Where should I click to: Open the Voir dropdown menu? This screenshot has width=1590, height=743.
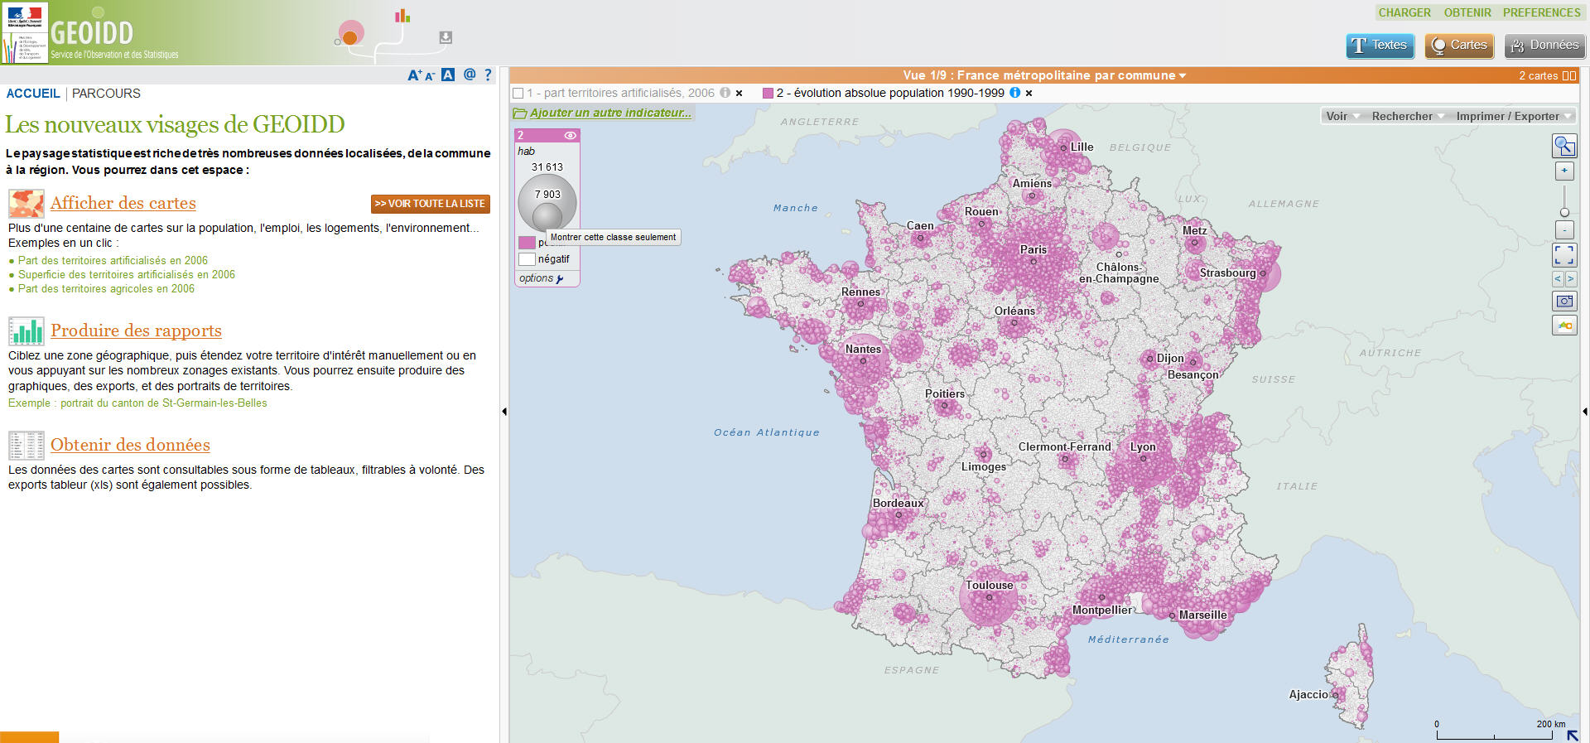(1342, 116)
